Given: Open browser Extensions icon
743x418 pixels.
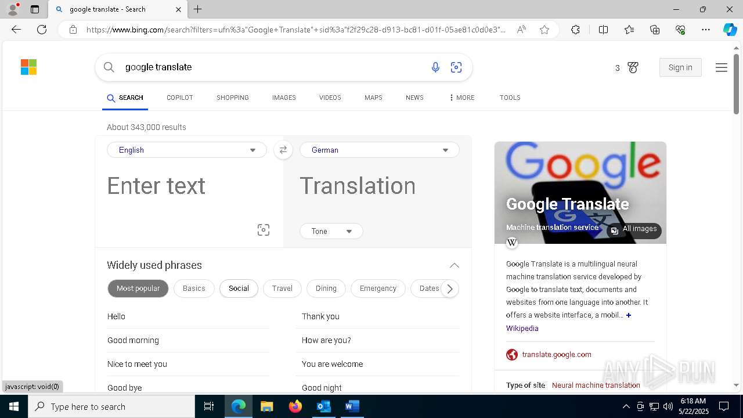Looking at the screenshot, I should [575, 30].
